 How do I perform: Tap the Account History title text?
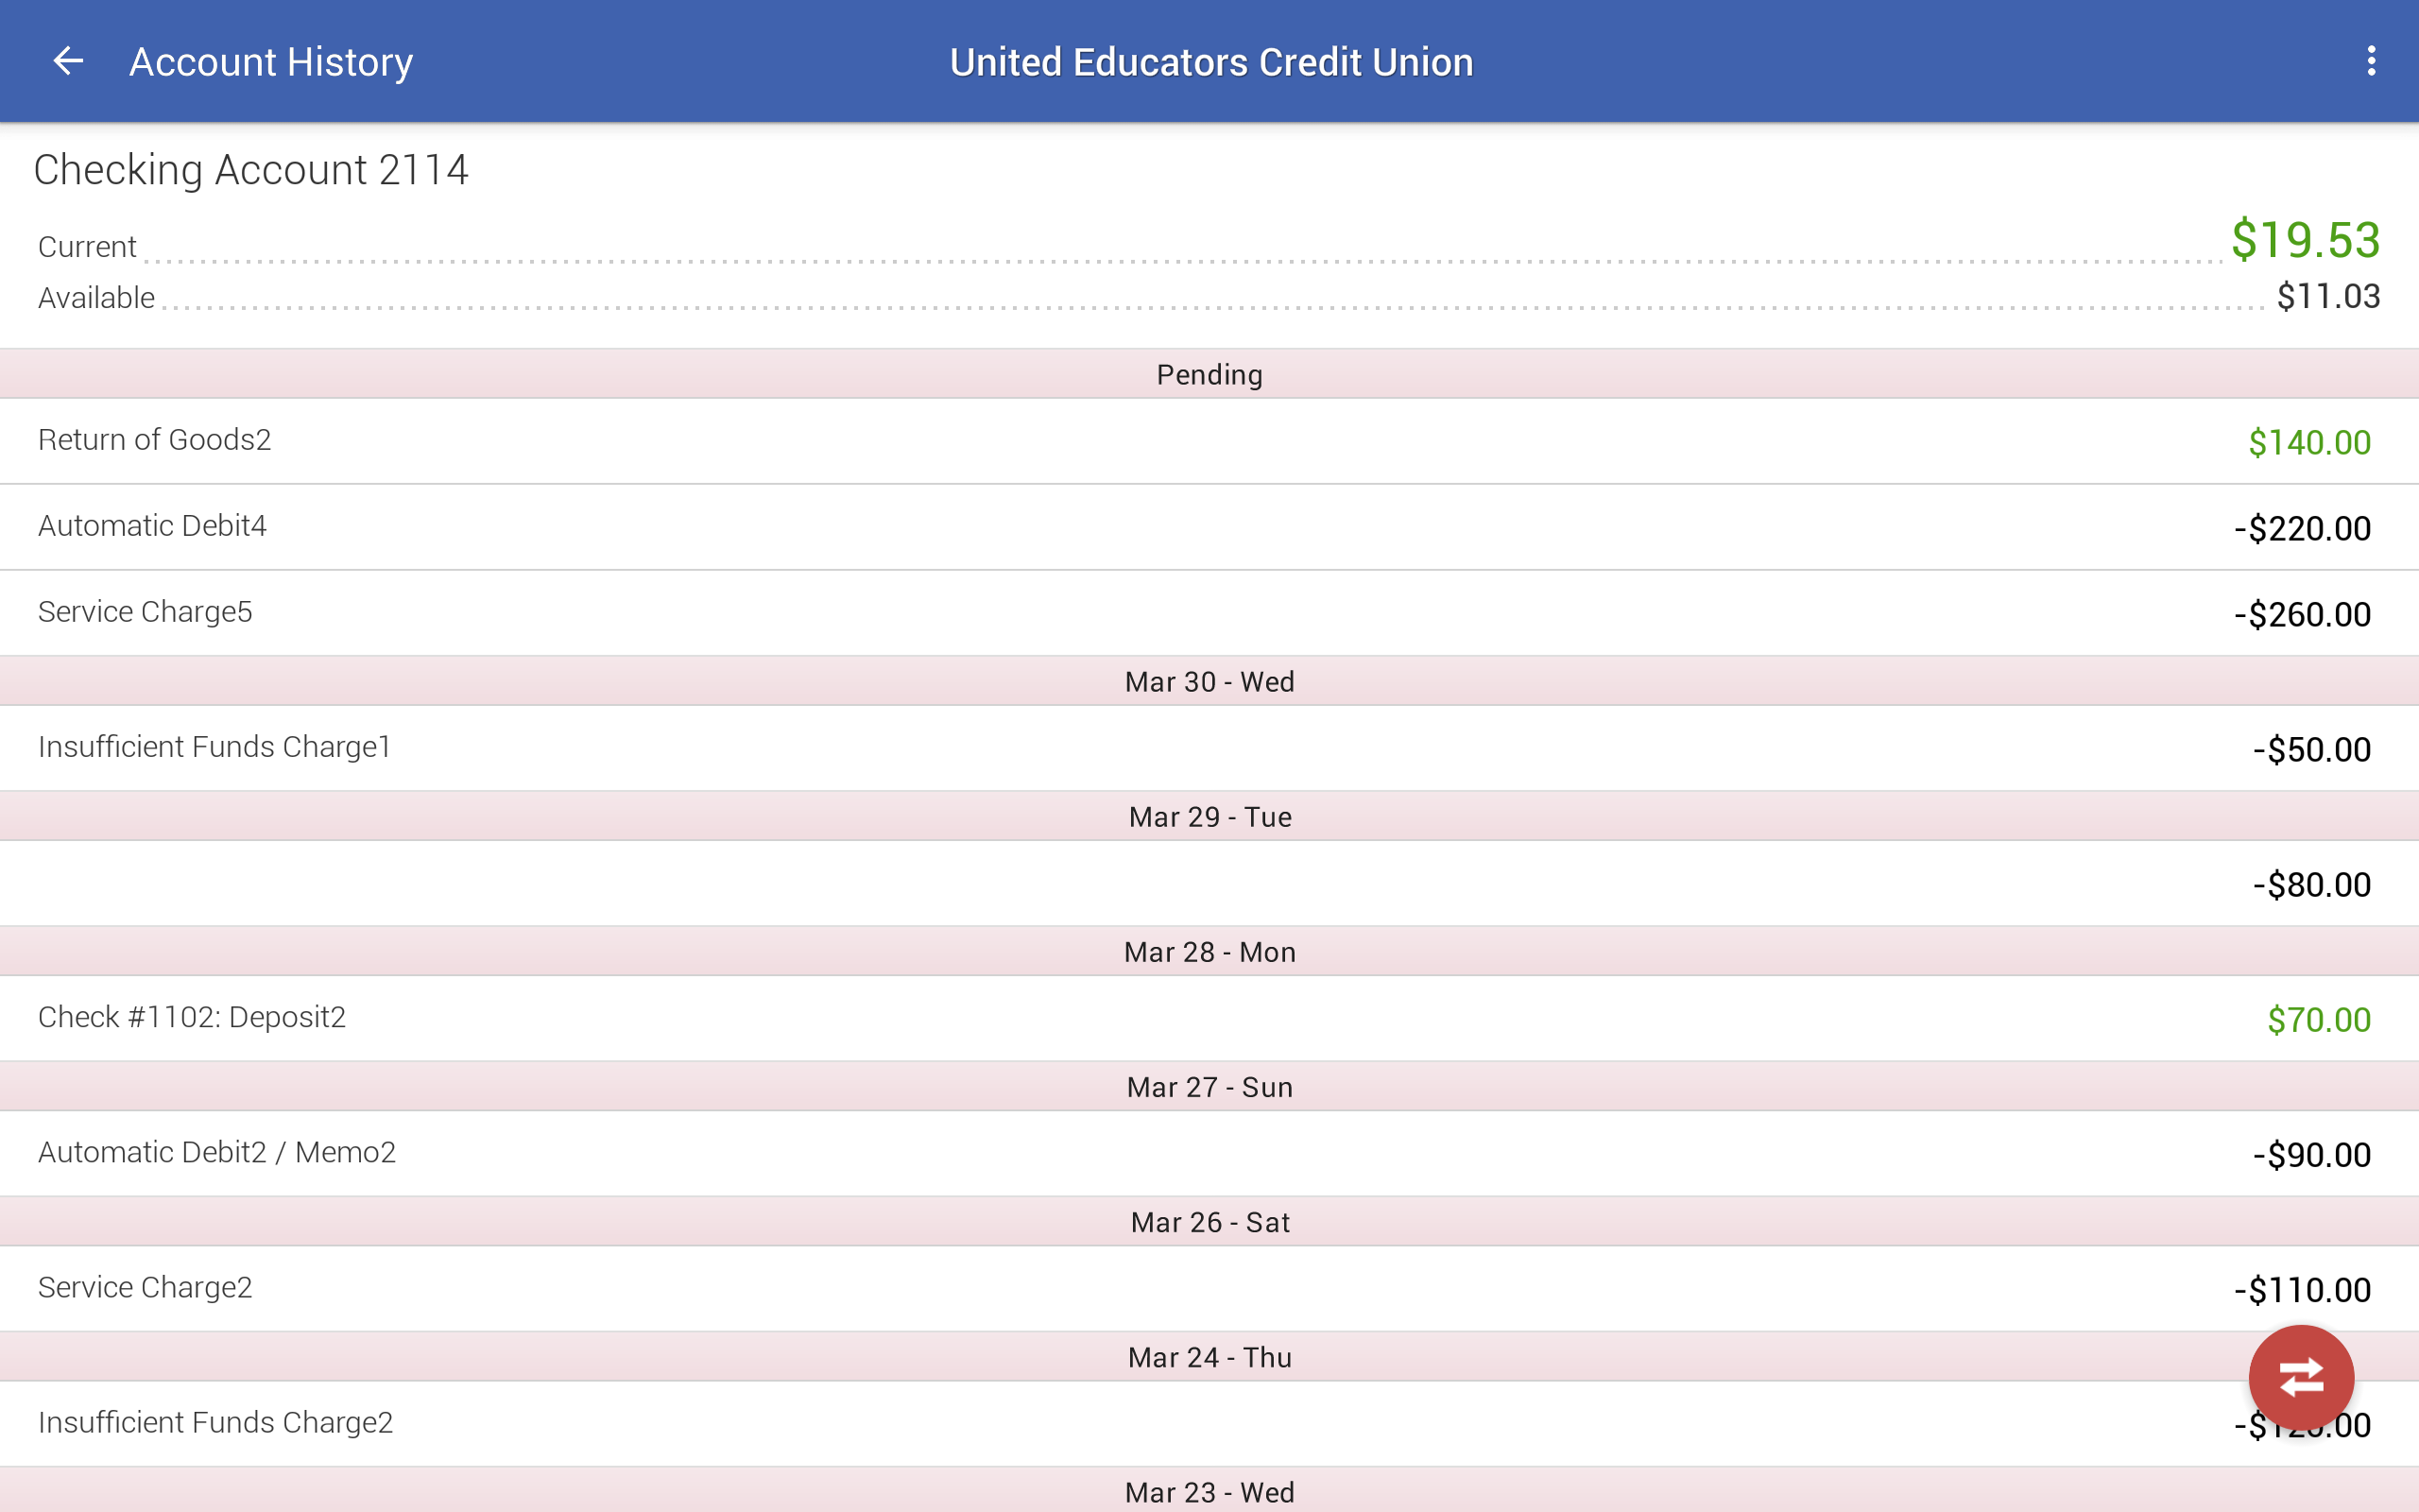tap(271, 61)
